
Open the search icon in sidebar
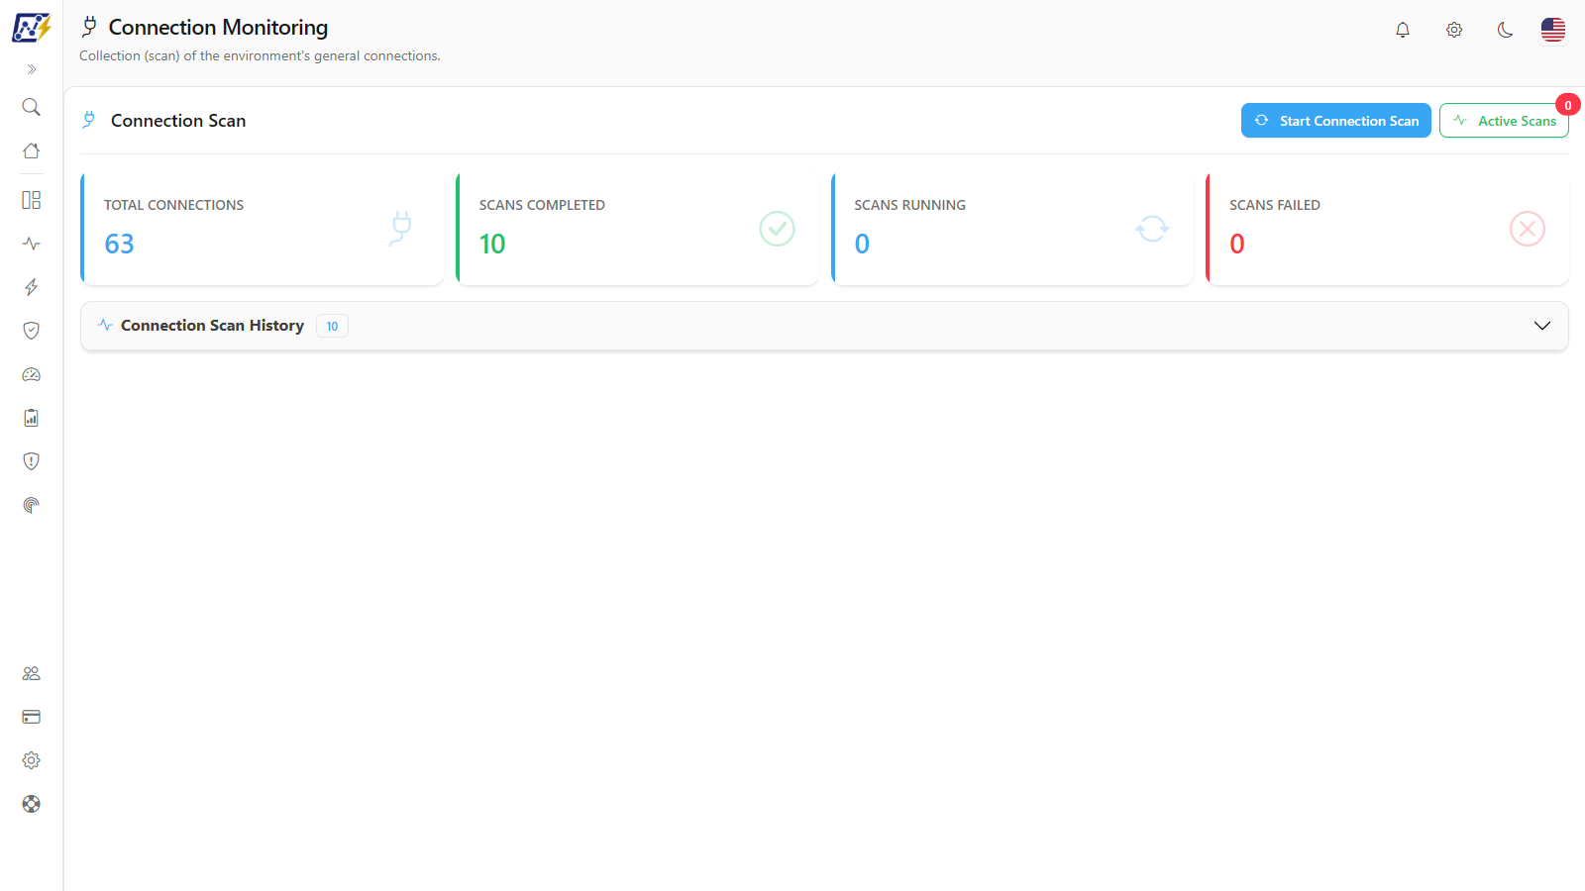[x=32, y=107]
